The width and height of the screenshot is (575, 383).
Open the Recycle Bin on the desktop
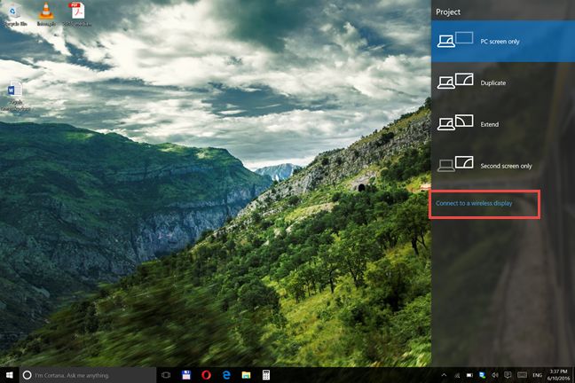tap(15, 15)
